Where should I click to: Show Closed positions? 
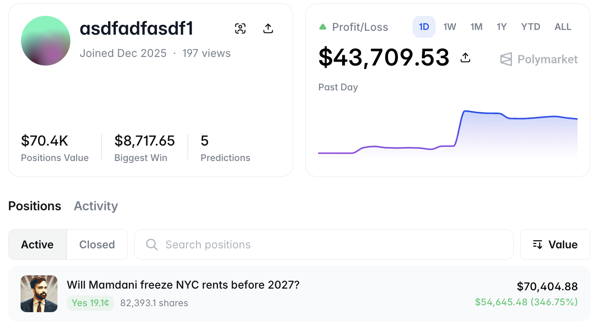(x=97, y=245)
